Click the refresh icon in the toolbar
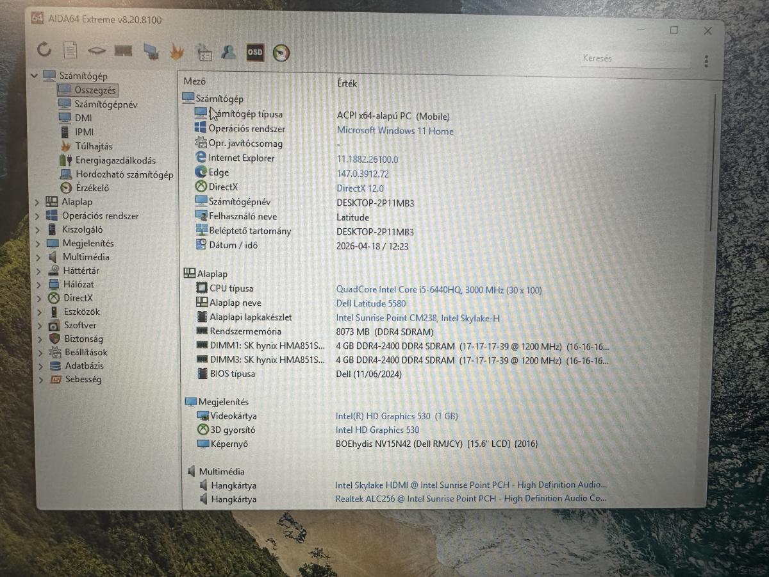Viewport: 769px width, 577px height. click(44, 49)
